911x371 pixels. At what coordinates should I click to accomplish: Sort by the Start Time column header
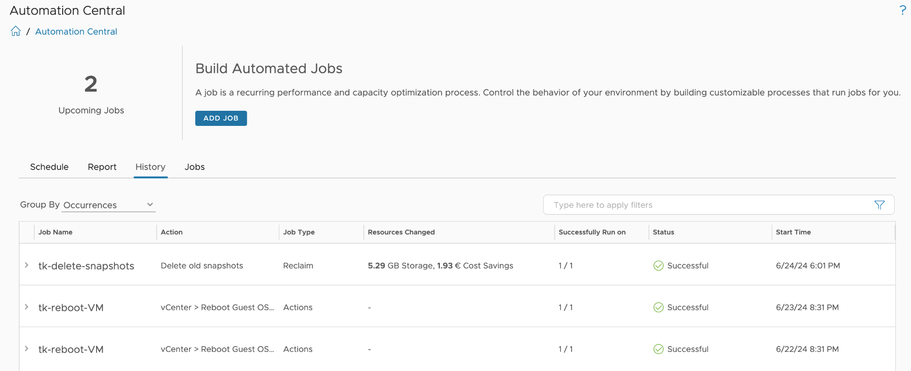(794, 232)
